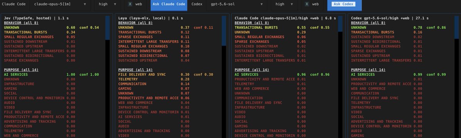461x138 pixels.
Task: Open the high effort dropdown beside gpt-5.6-sol
Action: 284,4
